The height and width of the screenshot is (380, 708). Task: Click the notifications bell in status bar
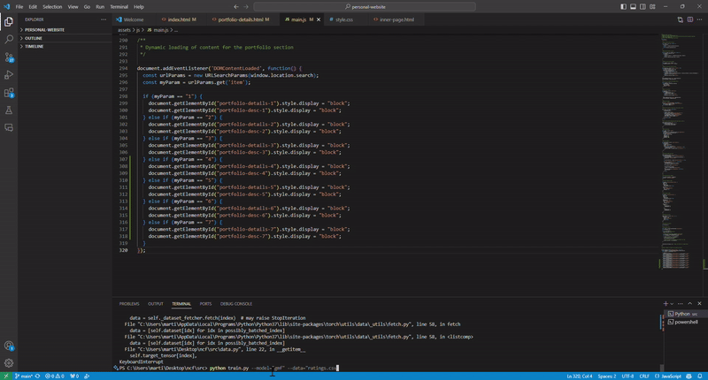[x=699, y=376]
